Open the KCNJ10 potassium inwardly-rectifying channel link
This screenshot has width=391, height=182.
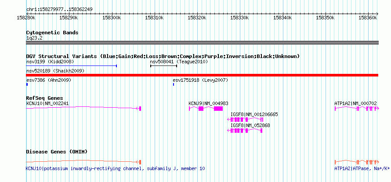tap(116, 169)
